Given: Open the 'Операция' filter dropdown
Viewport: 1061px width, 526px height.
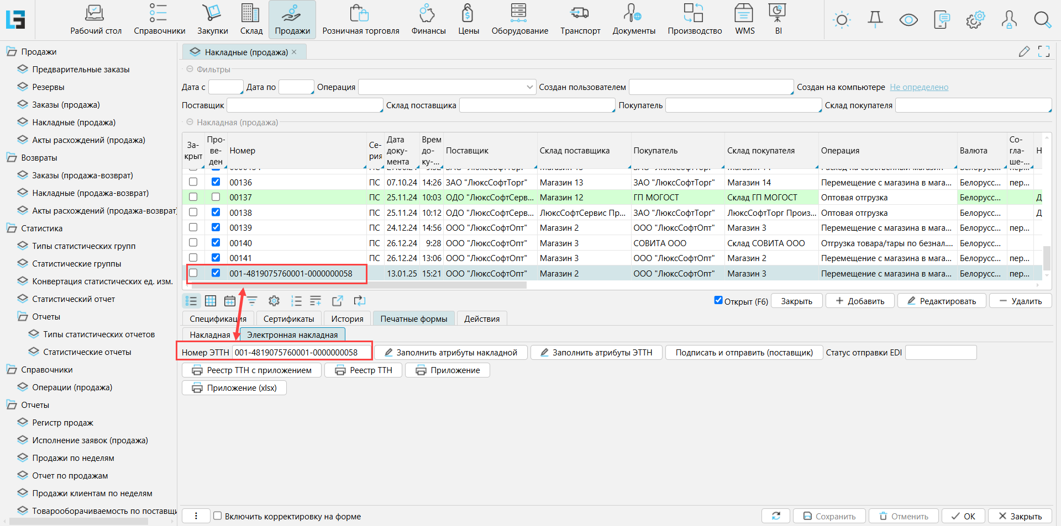Looking at the screenshot, I should [529, 87].
